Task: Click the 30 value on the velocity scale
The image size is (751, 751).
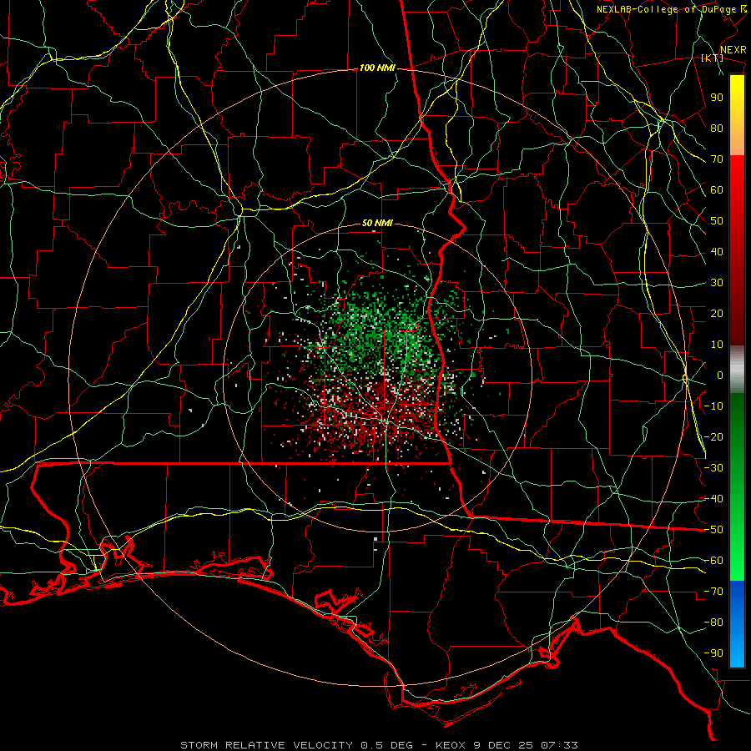Action: point(717,283)
